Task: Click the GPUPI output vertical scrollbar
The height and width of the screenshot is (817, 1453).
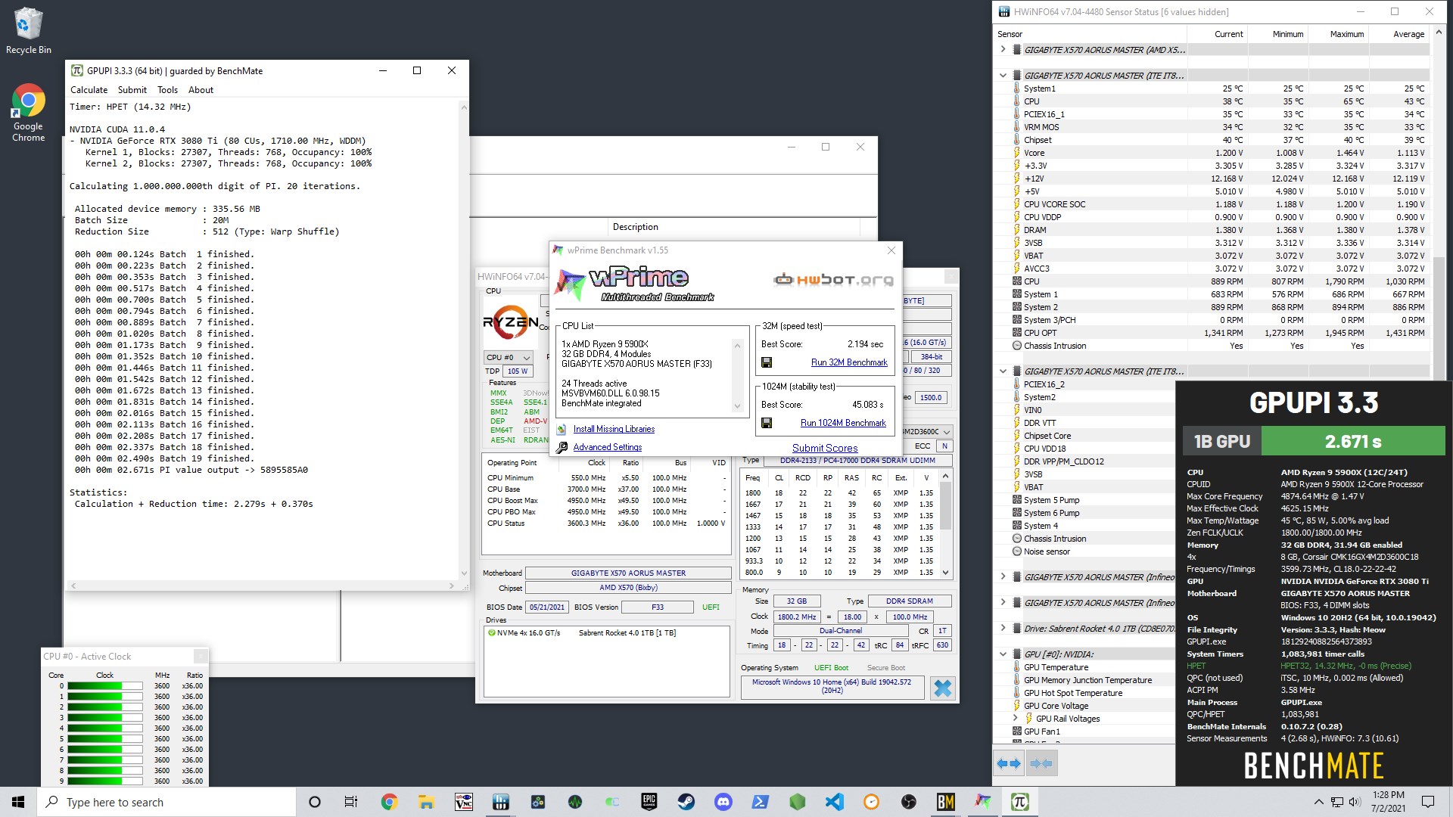Action: pyautogui.click(x=464, y=340)
